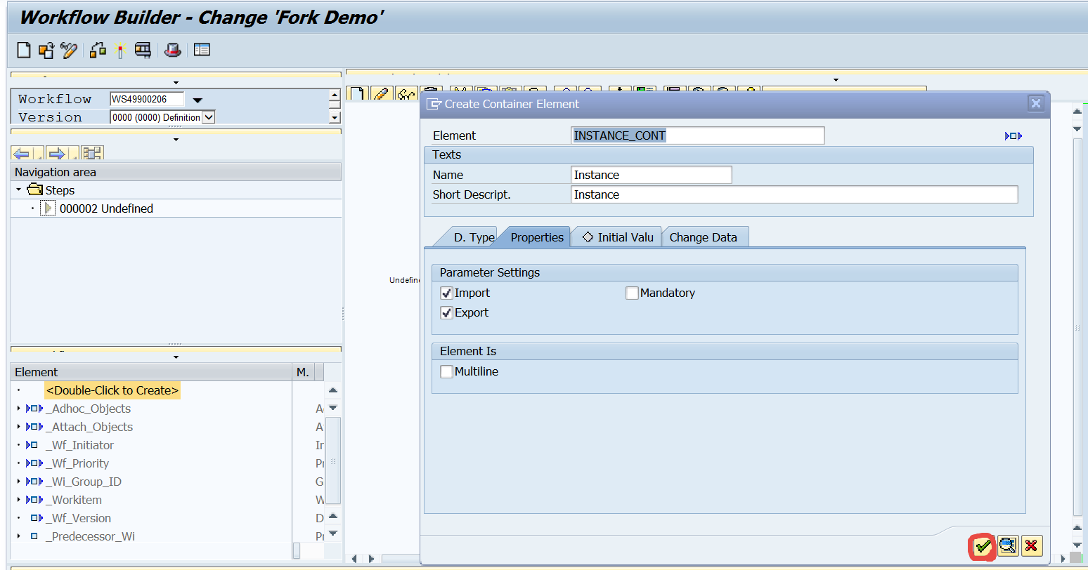The image size is (1088, 570).
Task: Switch to the D. Type tab
Action: [x=473, y=237]
